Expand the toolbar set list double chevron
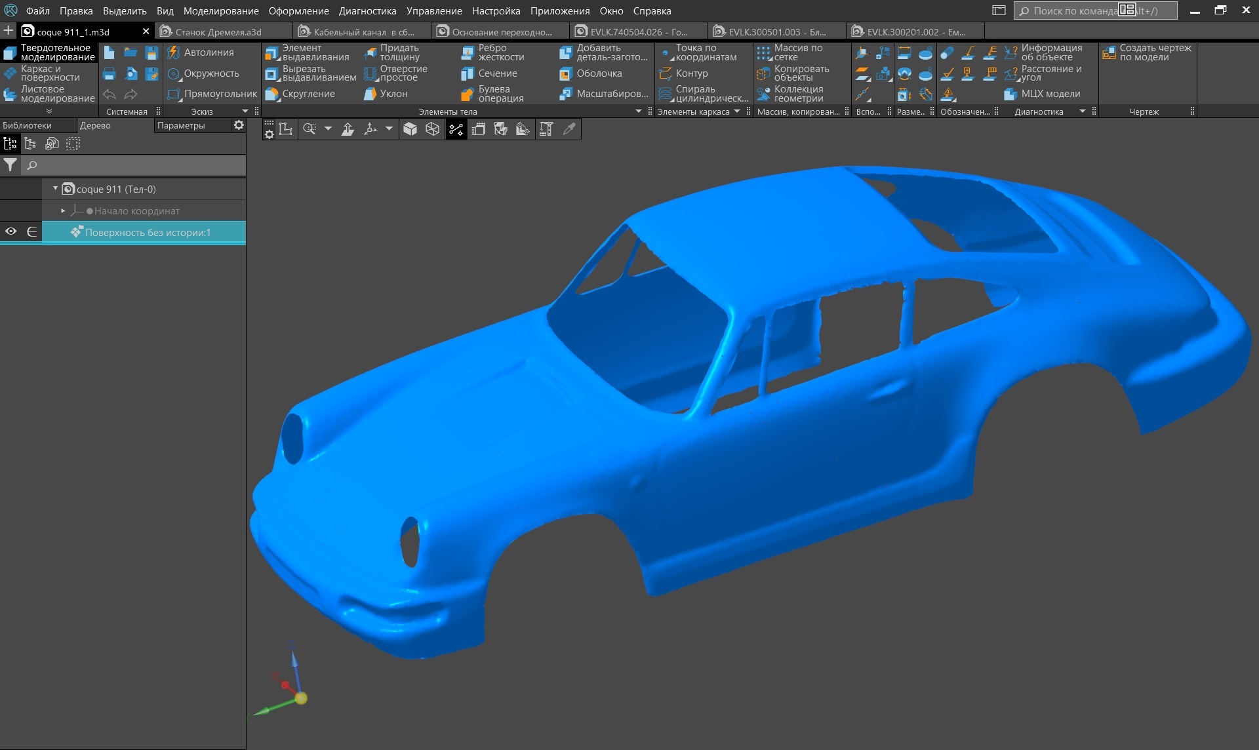 pyautogui.click(x=49, y=111)
